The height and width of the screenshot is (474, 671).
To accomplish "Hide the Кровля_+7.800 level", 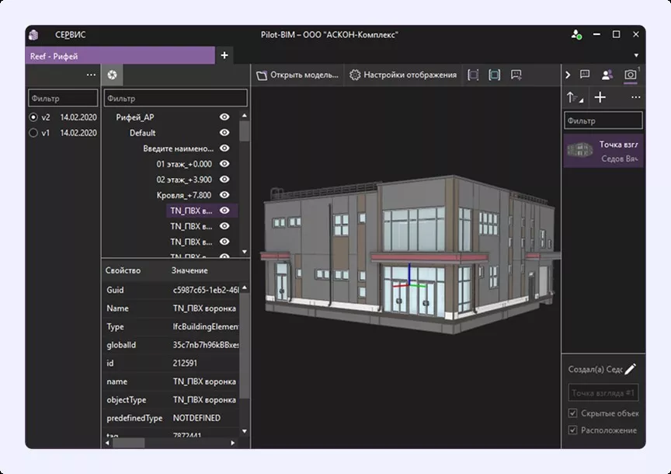I will click(224, 195).
